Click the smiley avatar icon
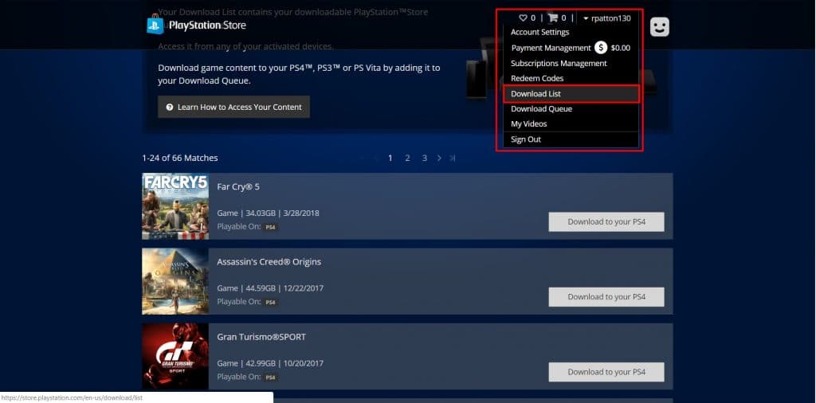Screen dimensions: 816x403 tap(659, 27)
